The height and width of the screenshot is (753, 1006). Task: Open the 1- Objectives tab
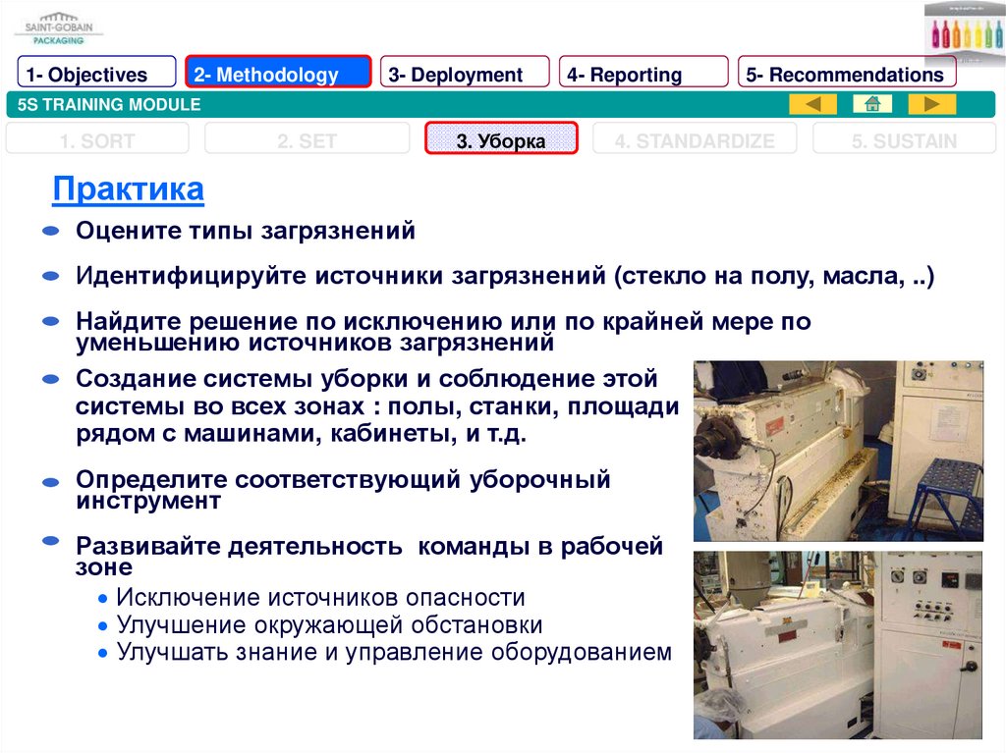click(97, 75)
